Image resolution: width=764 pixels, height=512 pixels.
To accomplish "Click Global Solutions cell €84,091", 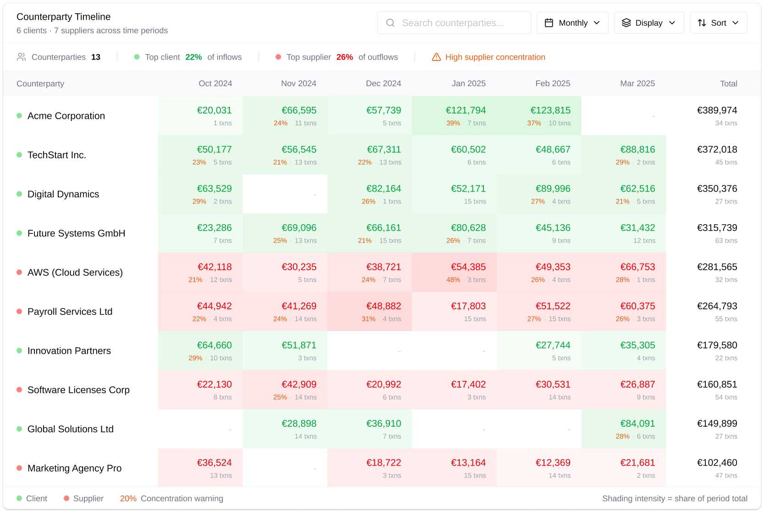I will (623, 429).
